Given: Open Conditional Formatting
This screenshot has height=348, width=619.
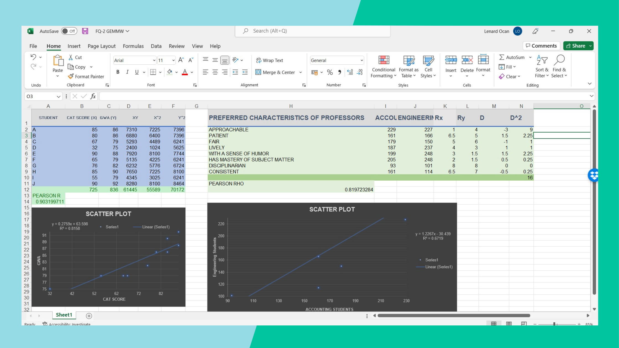Looking at the screenshot, I should pos(384,67).
